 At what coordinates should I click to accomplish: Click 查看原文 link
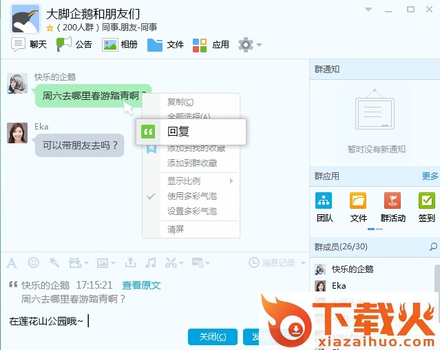tap(141, 285)
